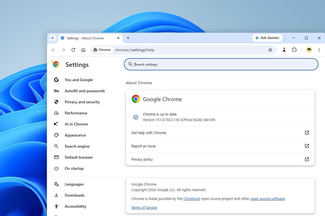
Task: Click the Languages translate icon
Action: pos(56,184)
